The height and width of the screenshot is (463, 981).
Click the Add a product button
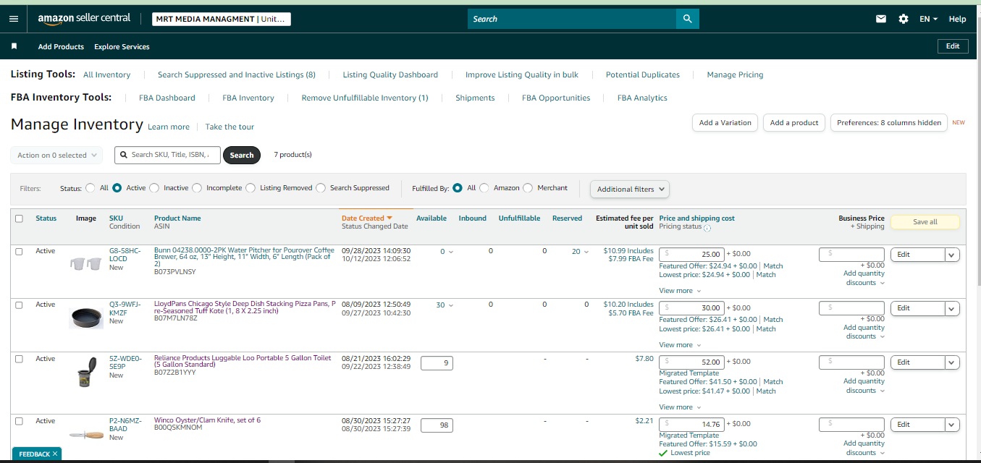[794, 122]
